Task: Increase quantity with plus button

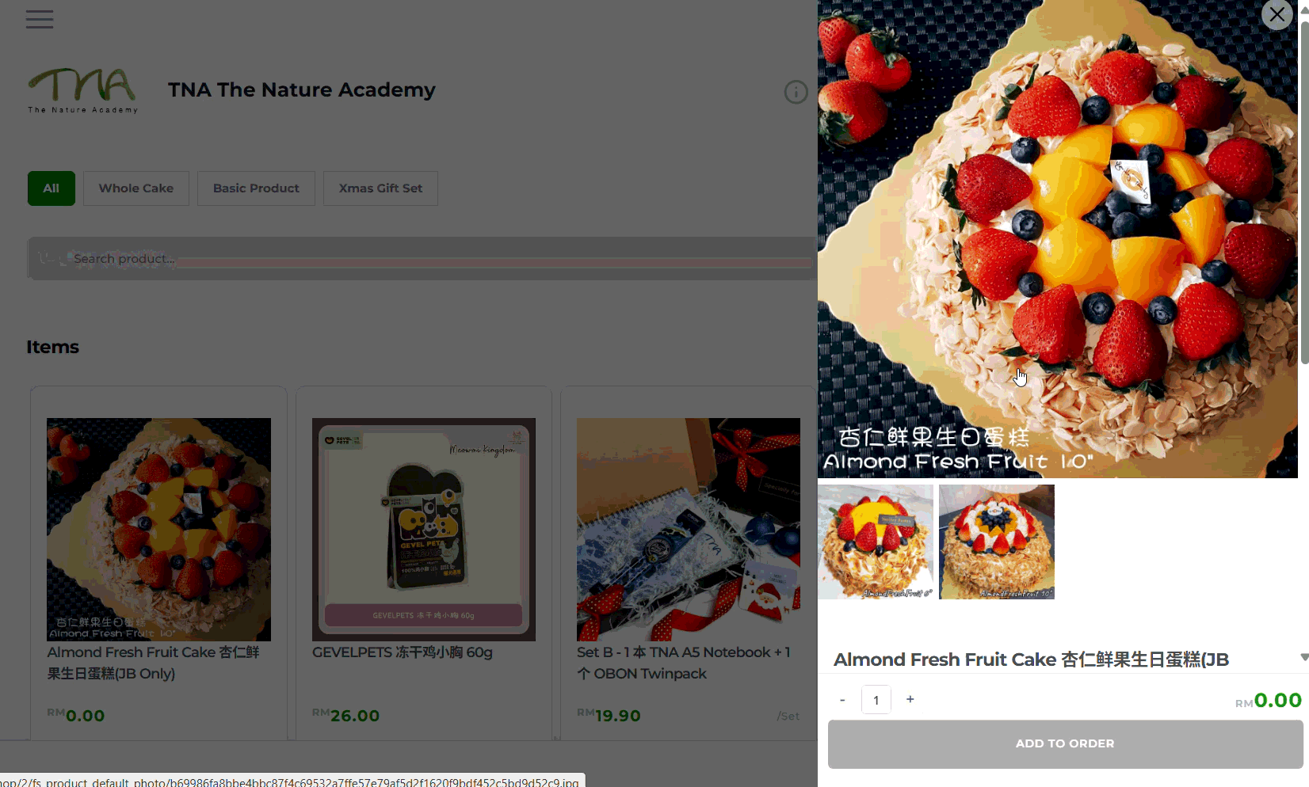Action: pyautogui.click(x=910, y=699)
